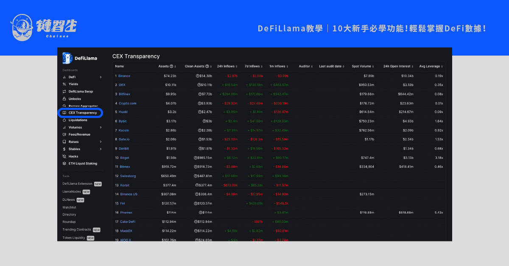
Task: Click the Liquidations droplet icon
Action: coord(64,120)
